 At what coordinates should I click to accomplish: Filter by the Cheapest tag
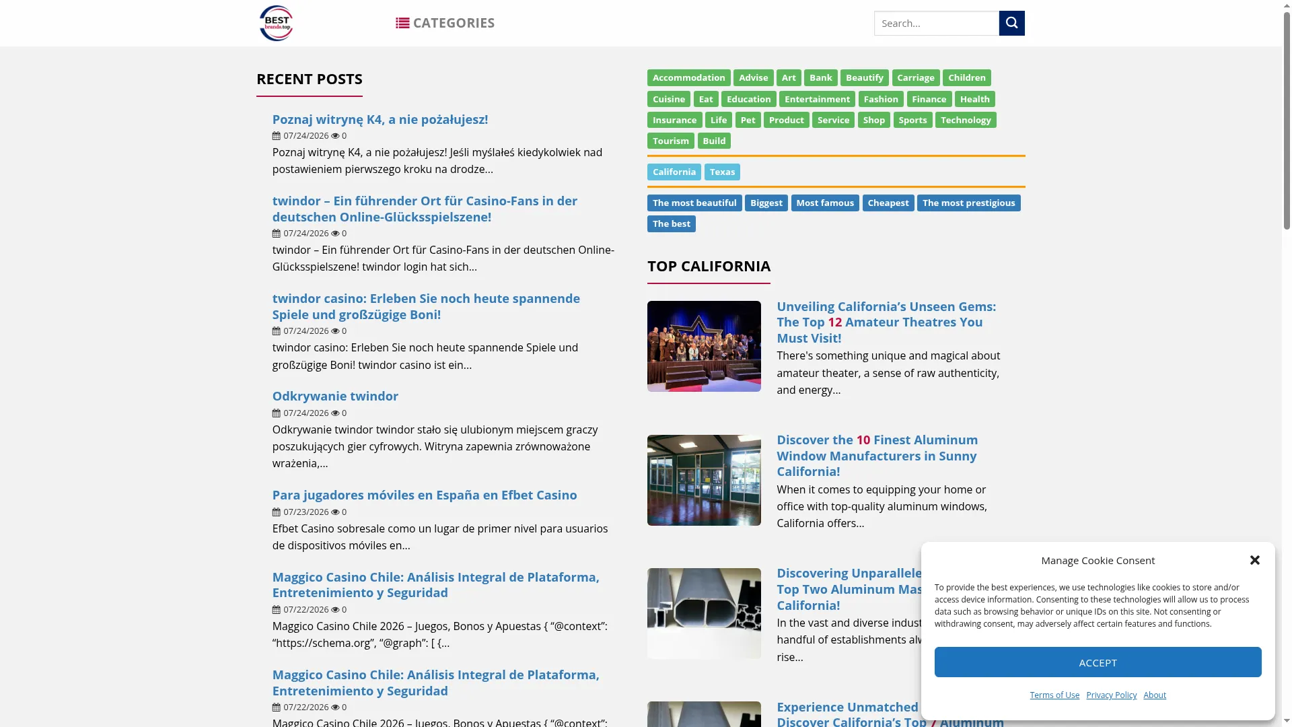tap(888, 203)
